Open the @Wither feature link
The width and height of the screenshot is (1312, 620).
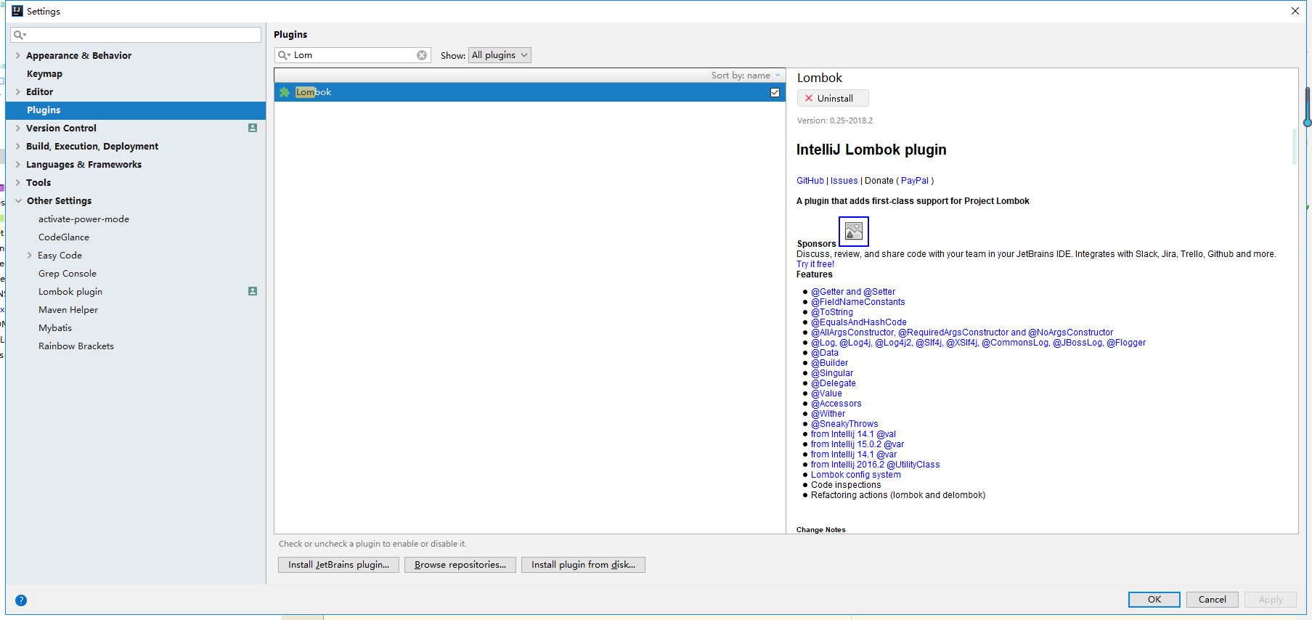tap(828, 414)
